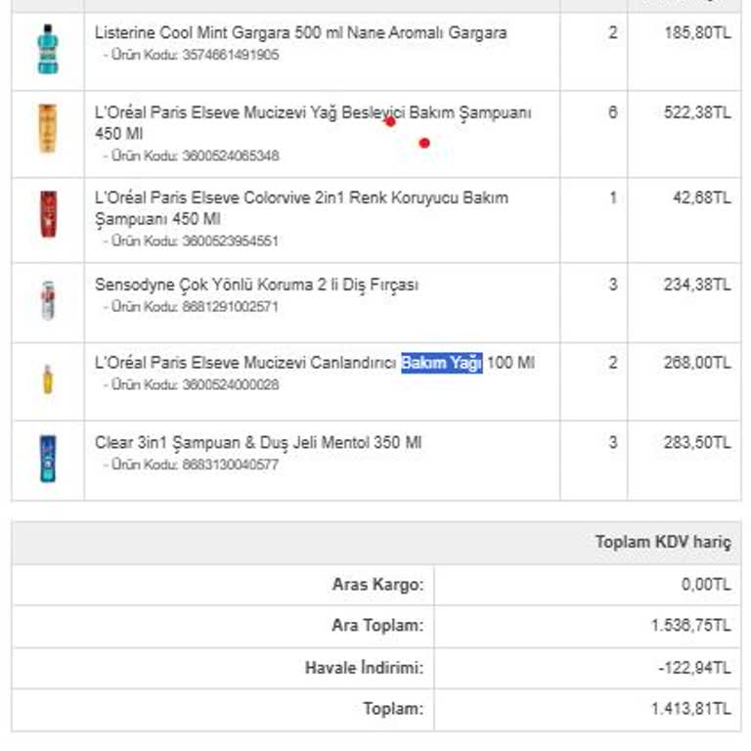Click the Toplam KDV hariç header
751x751 pixels.
[662, 543]
